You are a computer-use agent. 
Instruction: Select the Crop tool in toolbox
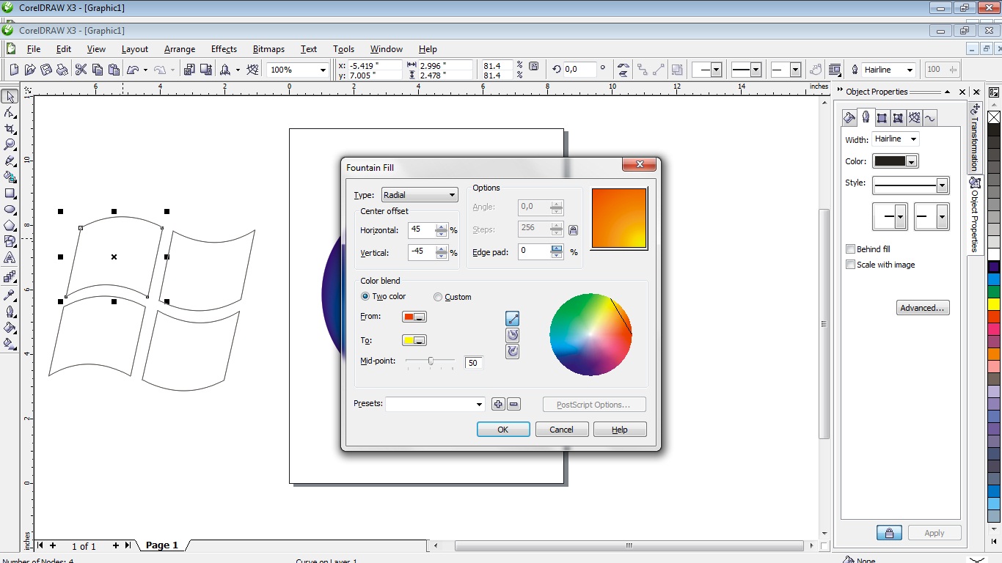click(10, 128)
